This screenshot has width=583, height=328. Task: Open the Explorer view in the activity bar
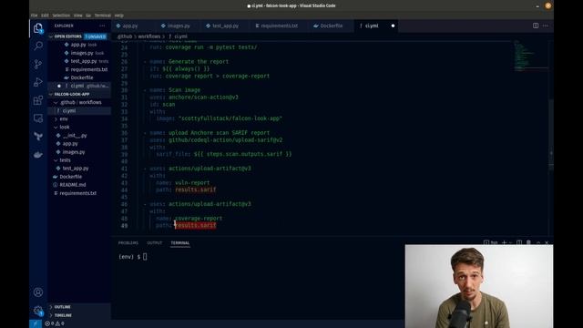[x=38, y=28]
